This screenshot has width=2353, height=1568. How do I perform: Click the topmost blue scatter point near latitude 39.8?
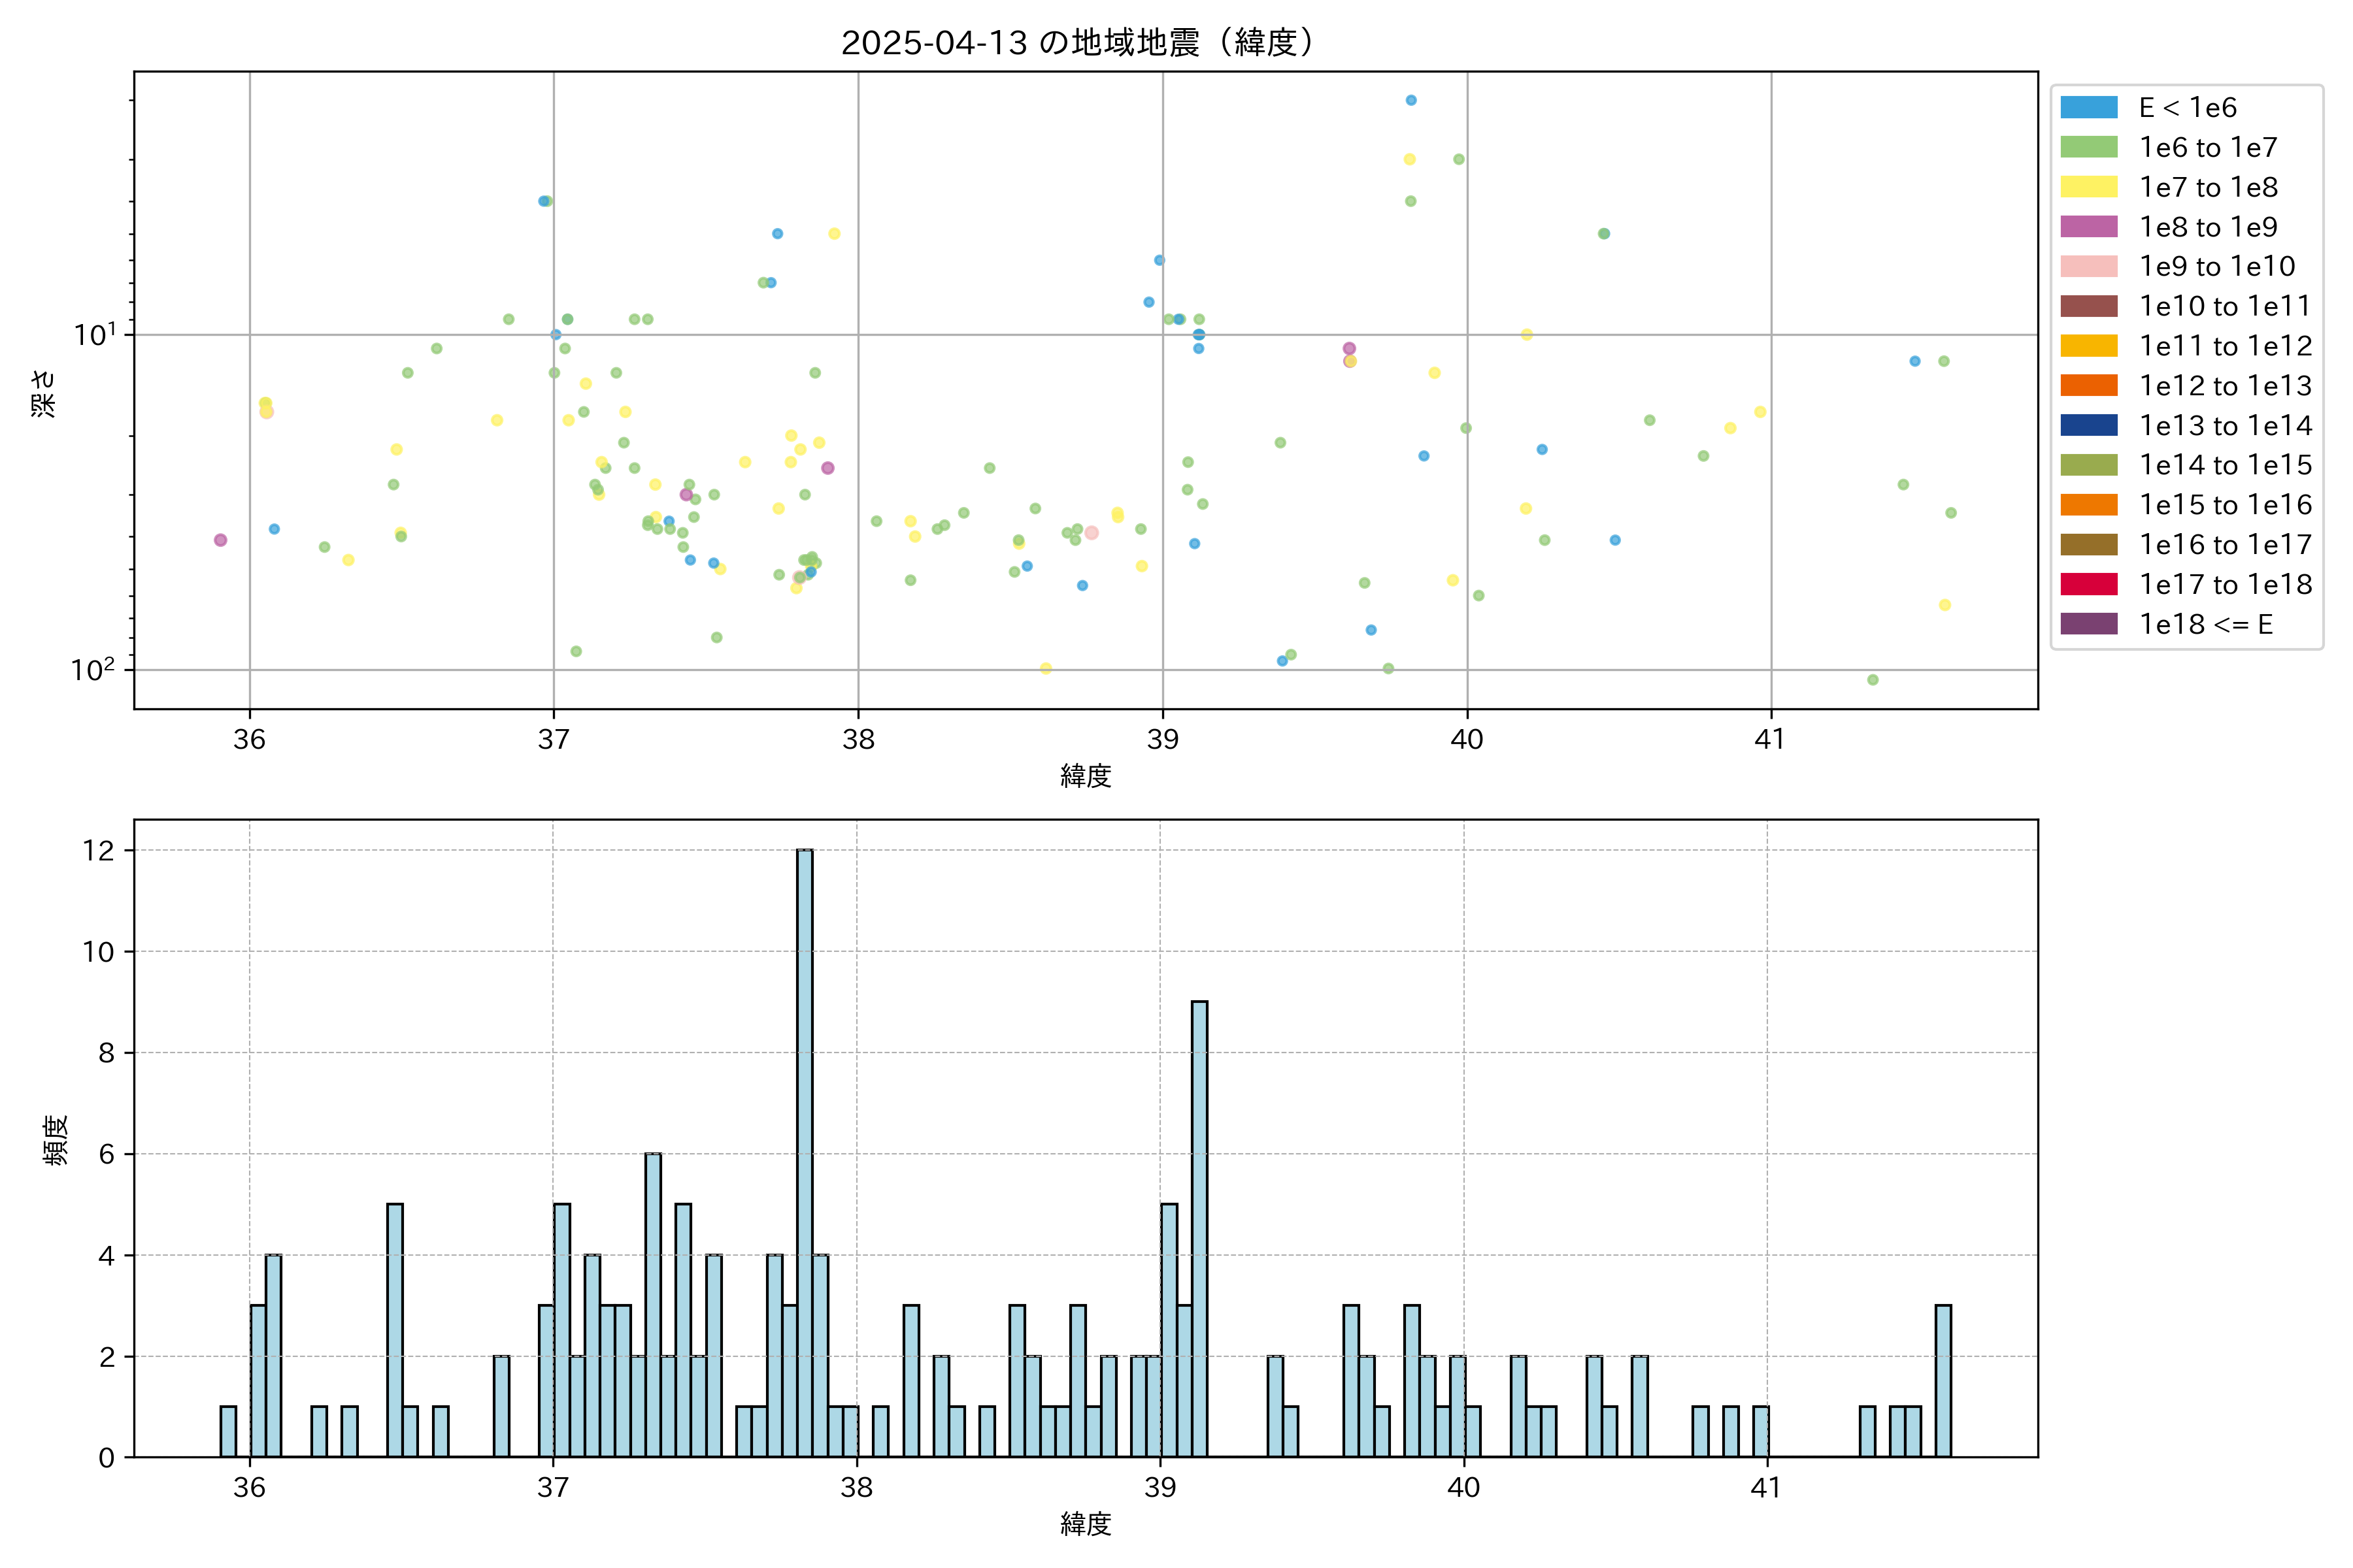point(1410,100)
